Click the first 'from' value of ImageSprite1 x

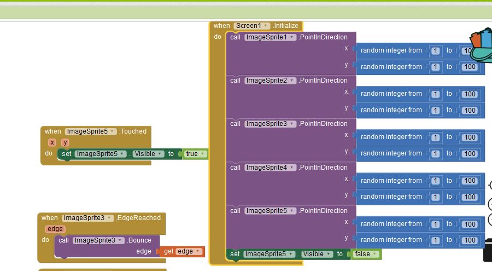point(436,51)
